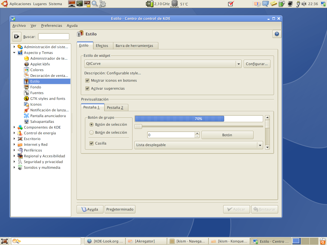
Task: Click the Seguridad y privacidad icon
Action: (x=20, y=162)
